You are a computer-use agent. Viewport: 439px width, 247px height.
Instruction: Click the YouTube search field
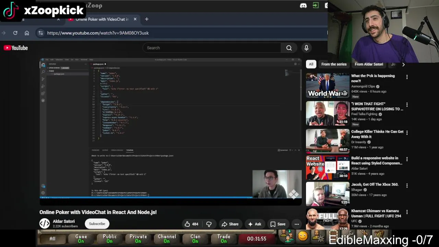pos(212,48)
